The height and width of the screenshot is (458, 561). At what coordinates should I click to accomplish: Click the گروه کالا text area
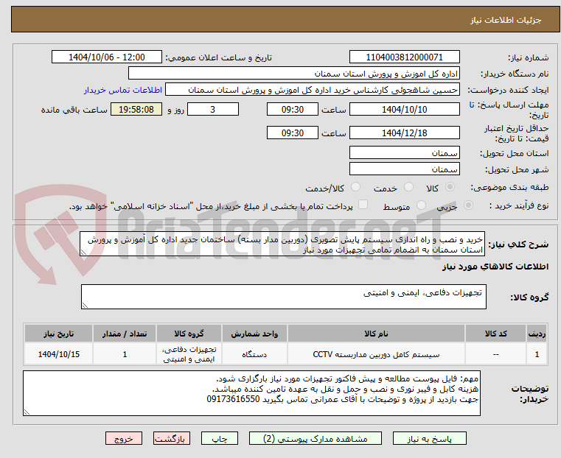[283, 297]
